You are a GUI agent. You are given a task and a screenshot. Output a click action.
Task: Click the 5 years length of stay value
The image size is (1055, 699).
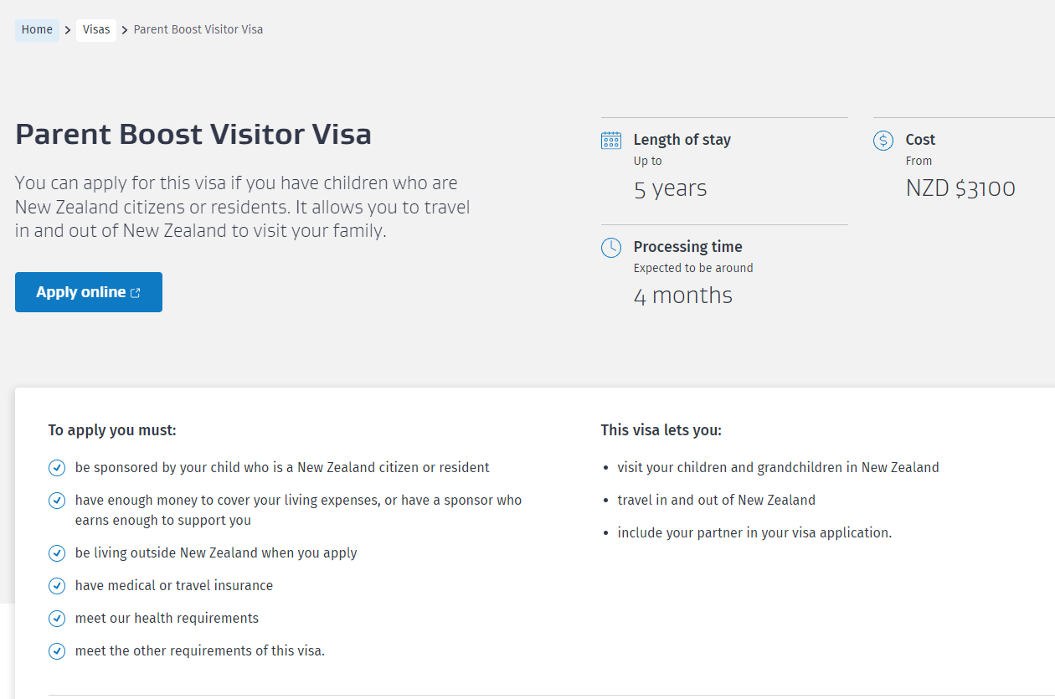[x=670, y=188]
